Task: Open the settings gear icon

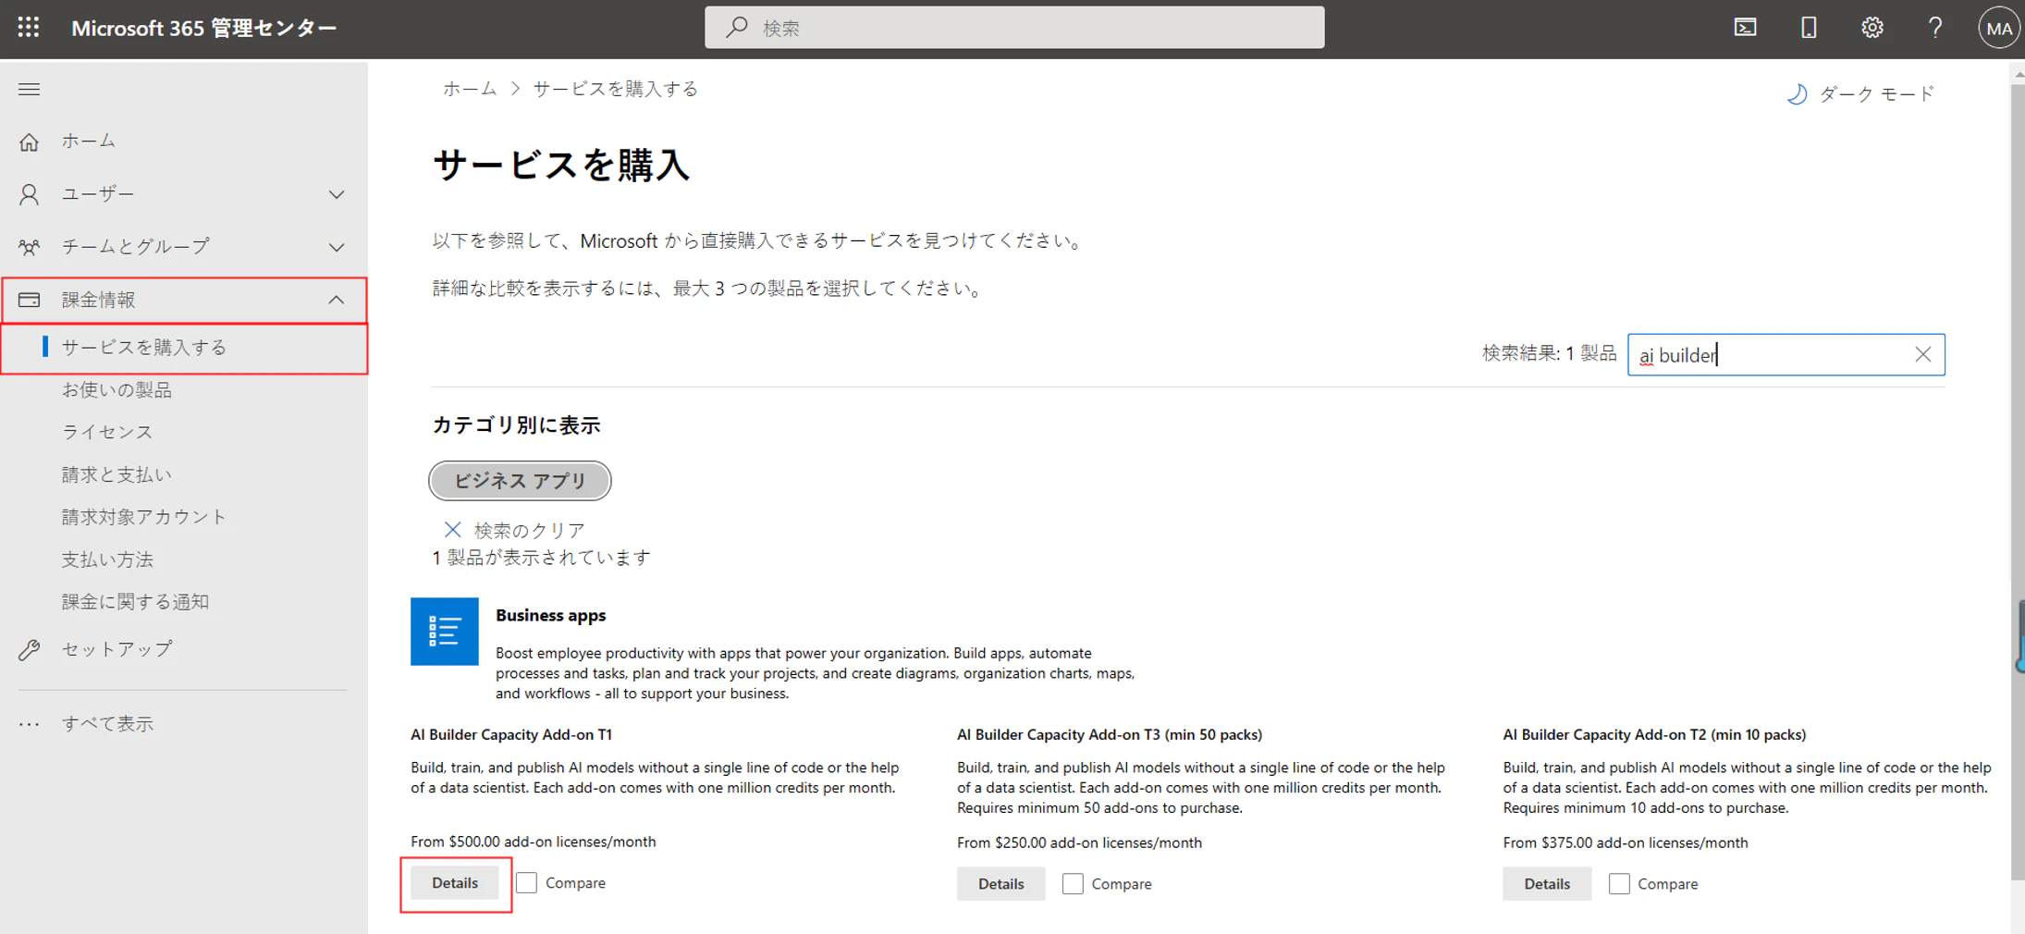Action: point(1872,28)
